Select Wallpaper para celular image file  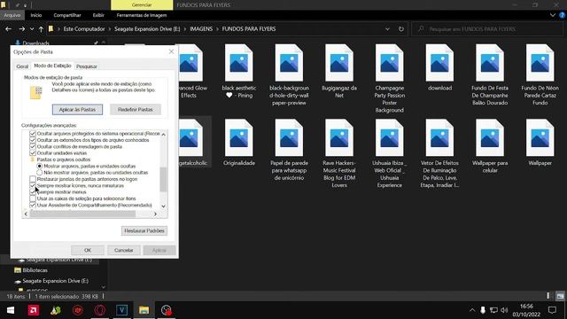[x=490, y=146]
